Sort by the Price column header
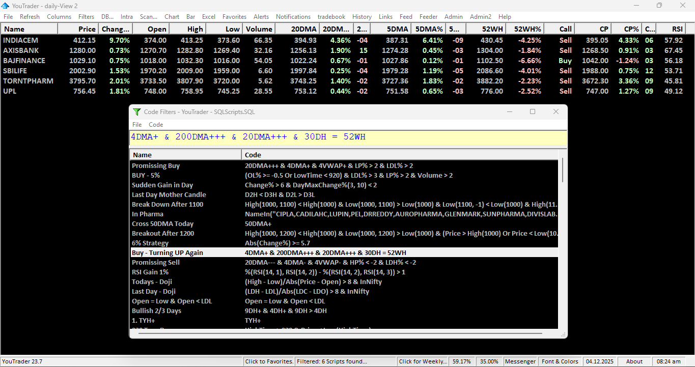 (77, 29)
